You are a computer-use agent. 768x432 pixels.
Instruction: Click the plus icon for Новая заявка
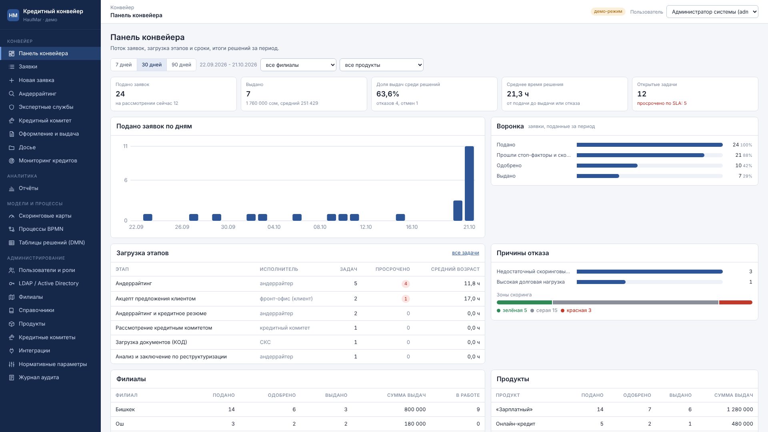(12, 80)
